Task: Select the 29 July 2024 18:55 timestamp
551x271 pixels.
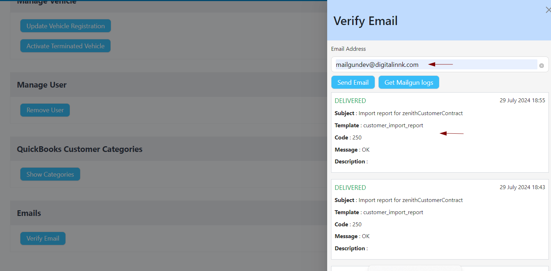Action: tap(522, 100)
